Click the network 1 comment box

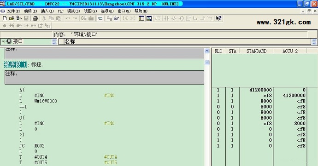104,77
